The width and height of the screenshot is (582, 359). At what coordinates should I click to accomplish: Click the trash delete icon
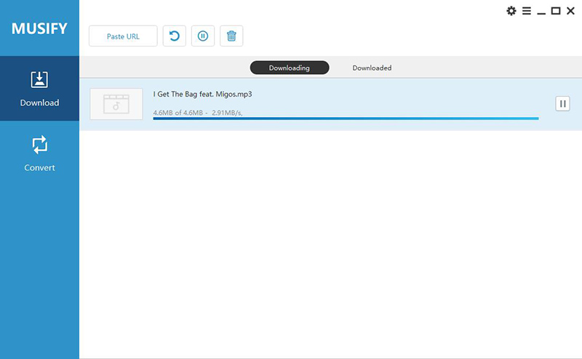point(231,36)
